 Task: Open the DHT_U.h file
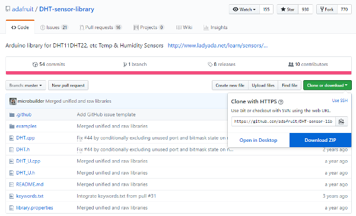[x=26, y=173]
